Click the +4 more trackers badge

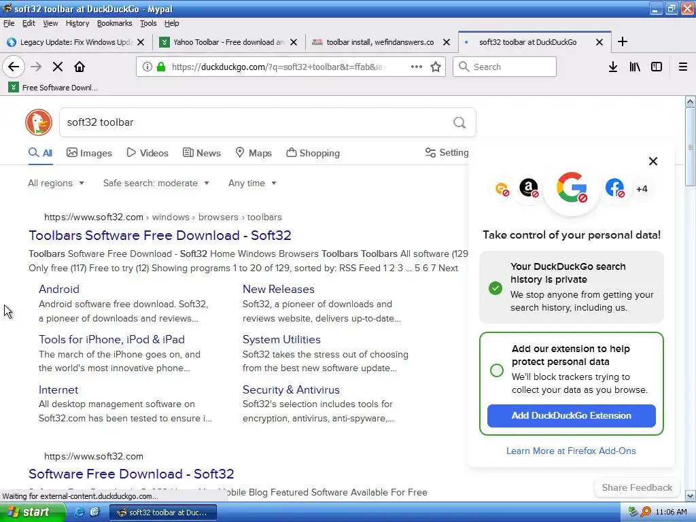(642, 189)
